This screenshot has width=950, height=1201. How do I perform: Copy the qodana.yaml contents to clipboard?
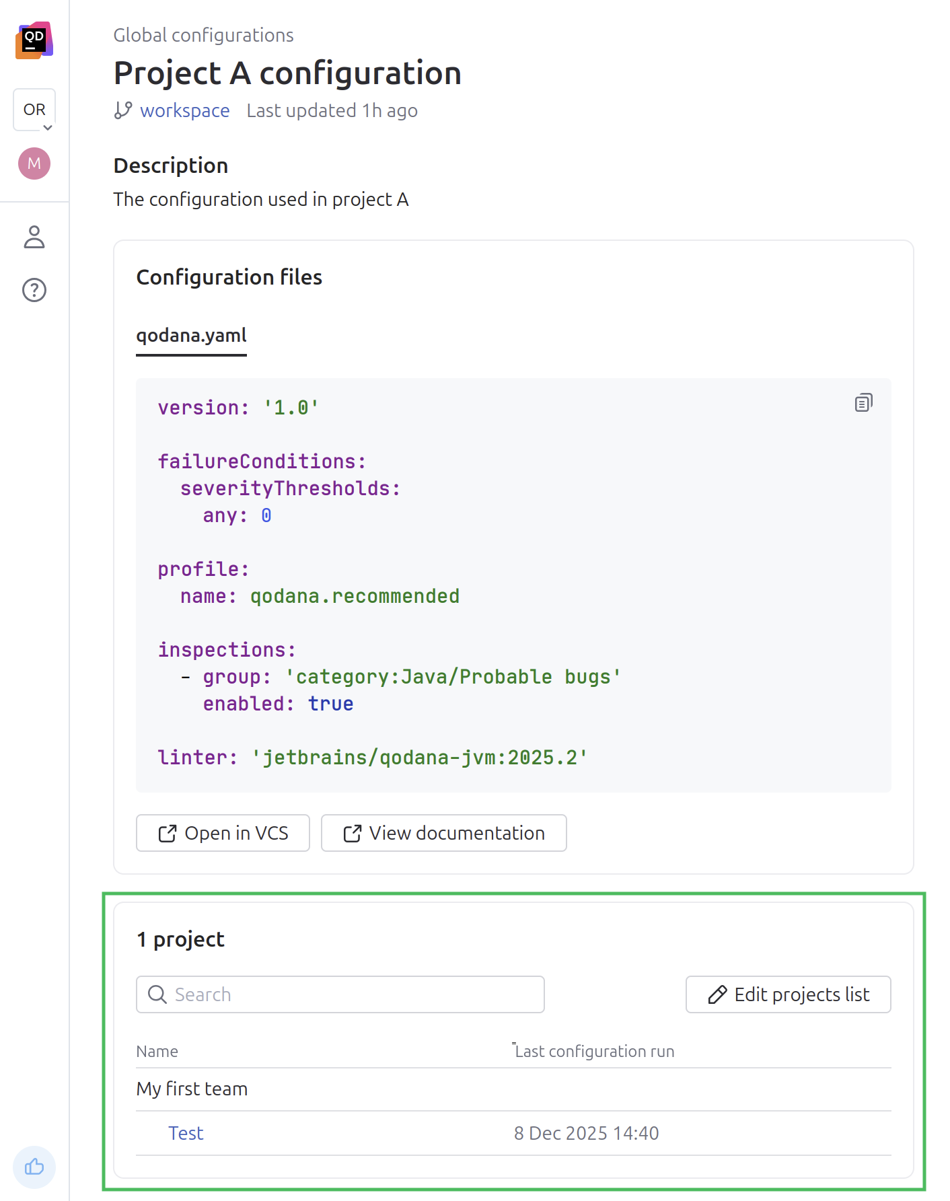click(x=863, y=403)
